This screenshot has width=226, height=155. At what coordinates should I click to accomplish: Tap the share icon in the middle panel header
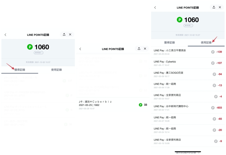pos(139,48)
